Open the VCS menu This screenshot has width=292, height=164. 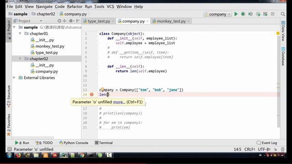click(x=110, y=6)
